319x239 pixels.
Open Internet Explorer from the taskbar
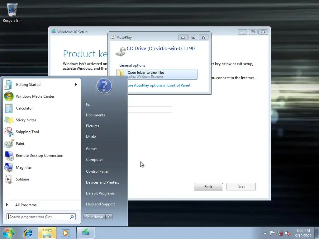click(x=28, y=233)
